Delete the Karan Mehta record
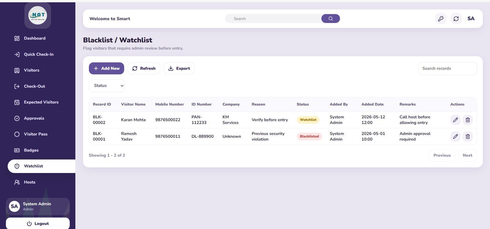This screenshot has height=229, width=490. pyautogui.click(x=468, y=120)
